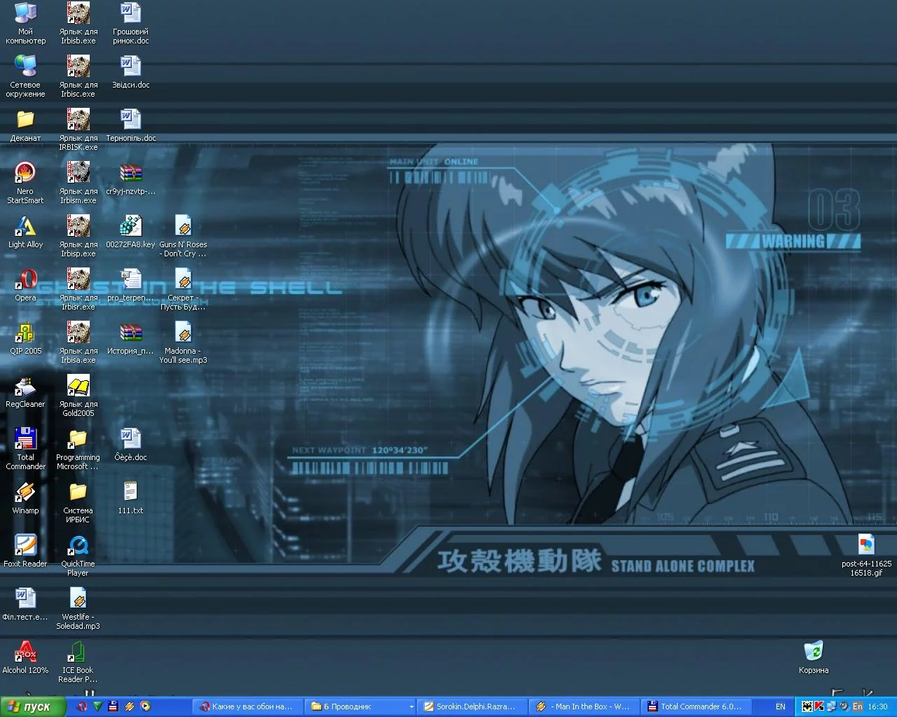Select Ярлык для Irbisc.exe shortcut

click(78, 76)
